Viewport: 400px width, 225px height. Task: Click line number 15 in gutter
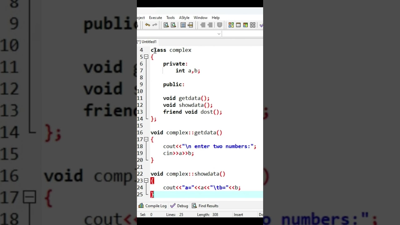point(140,126)
